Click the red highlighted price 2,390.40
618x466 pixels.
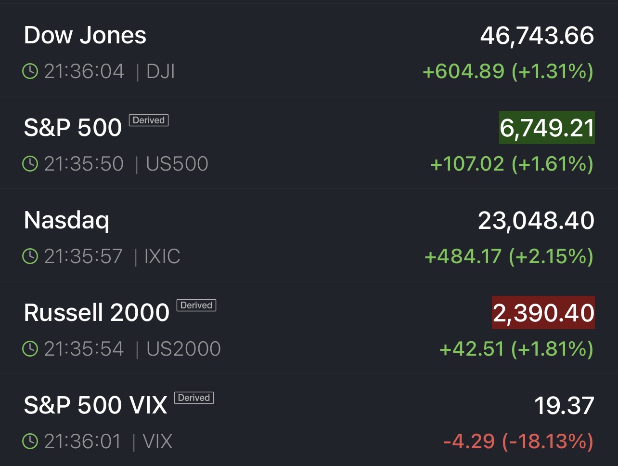(543, 313)
